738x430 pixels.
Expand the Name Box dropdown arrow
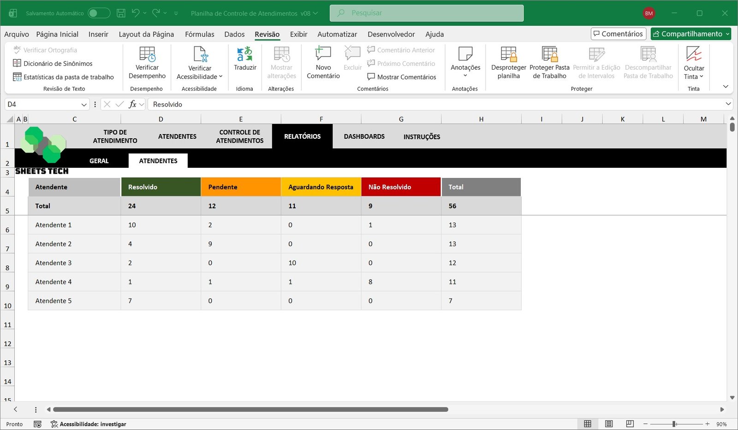click(x=84, y=105)
